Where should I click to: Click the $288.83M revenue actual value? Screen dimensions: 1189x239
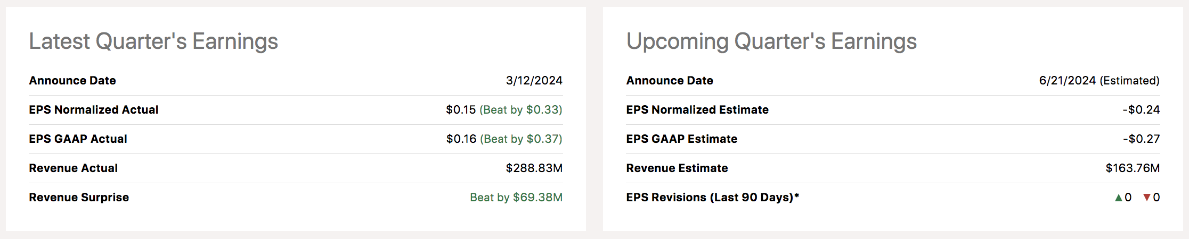point(534,168)
